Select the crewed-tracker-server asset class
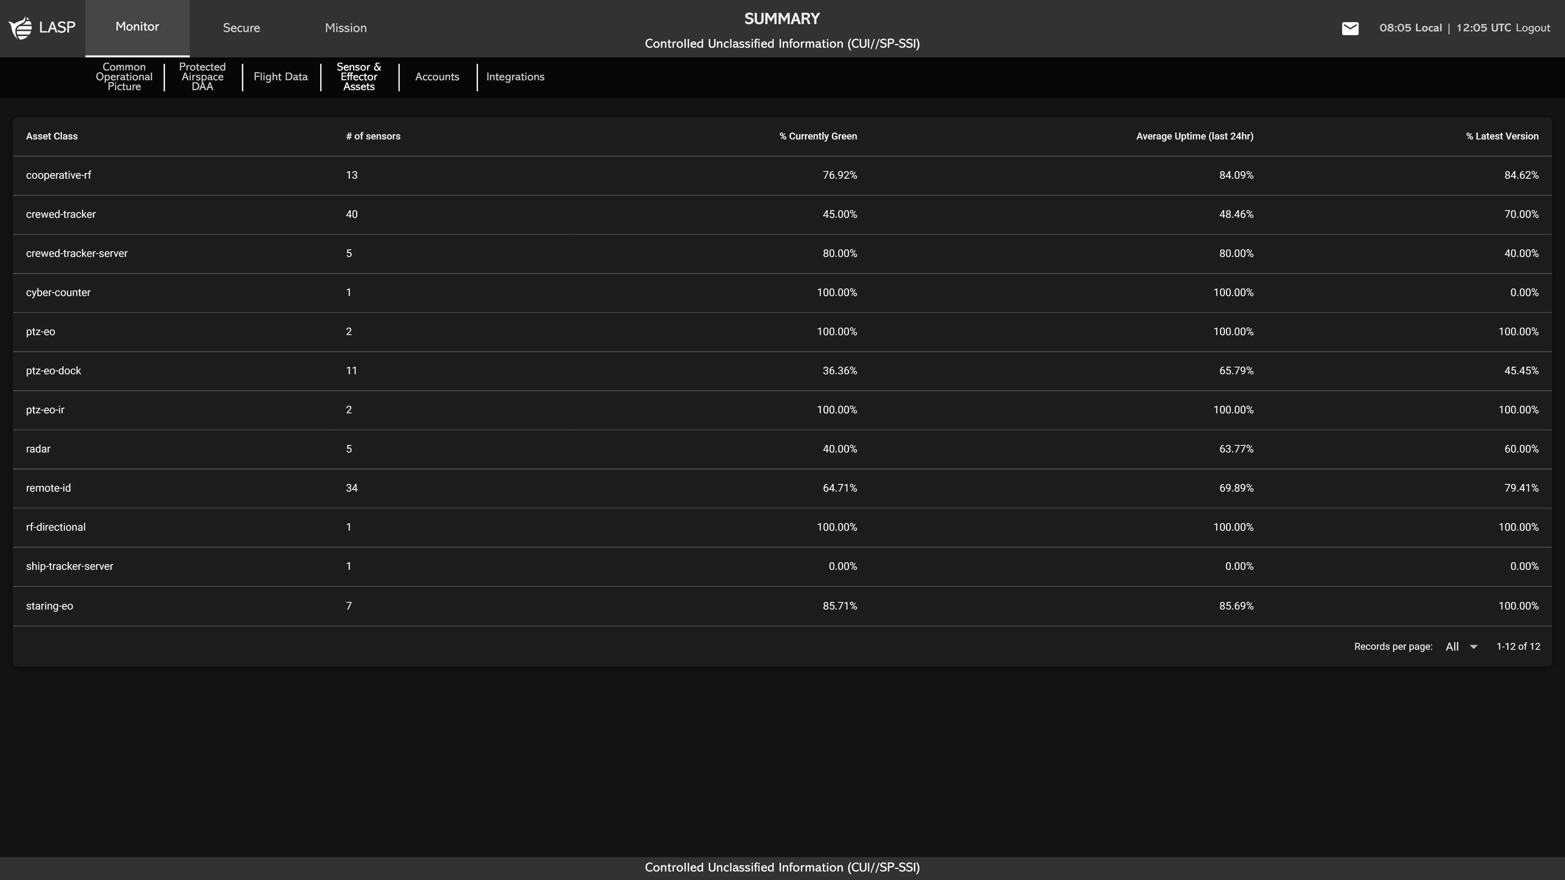1565x880 pixels. coord(76,253)
